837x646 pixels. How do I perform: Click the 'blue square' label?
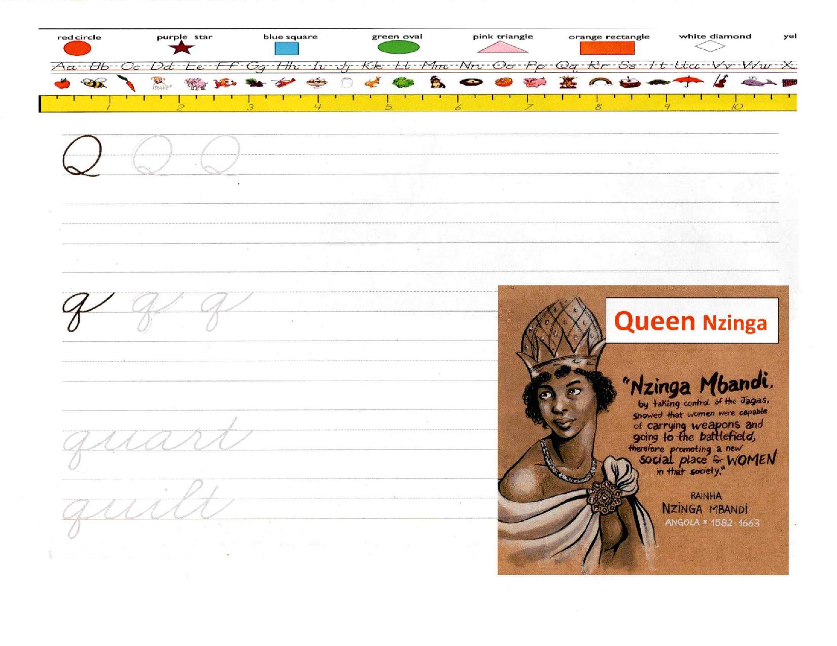click(x=290, y=36)
